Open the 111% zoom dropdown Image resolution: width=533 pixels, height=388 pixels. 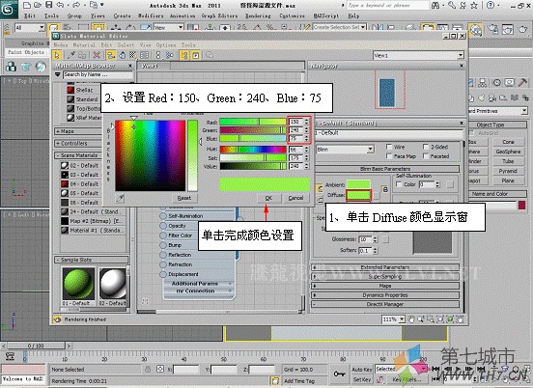[402, 319]
